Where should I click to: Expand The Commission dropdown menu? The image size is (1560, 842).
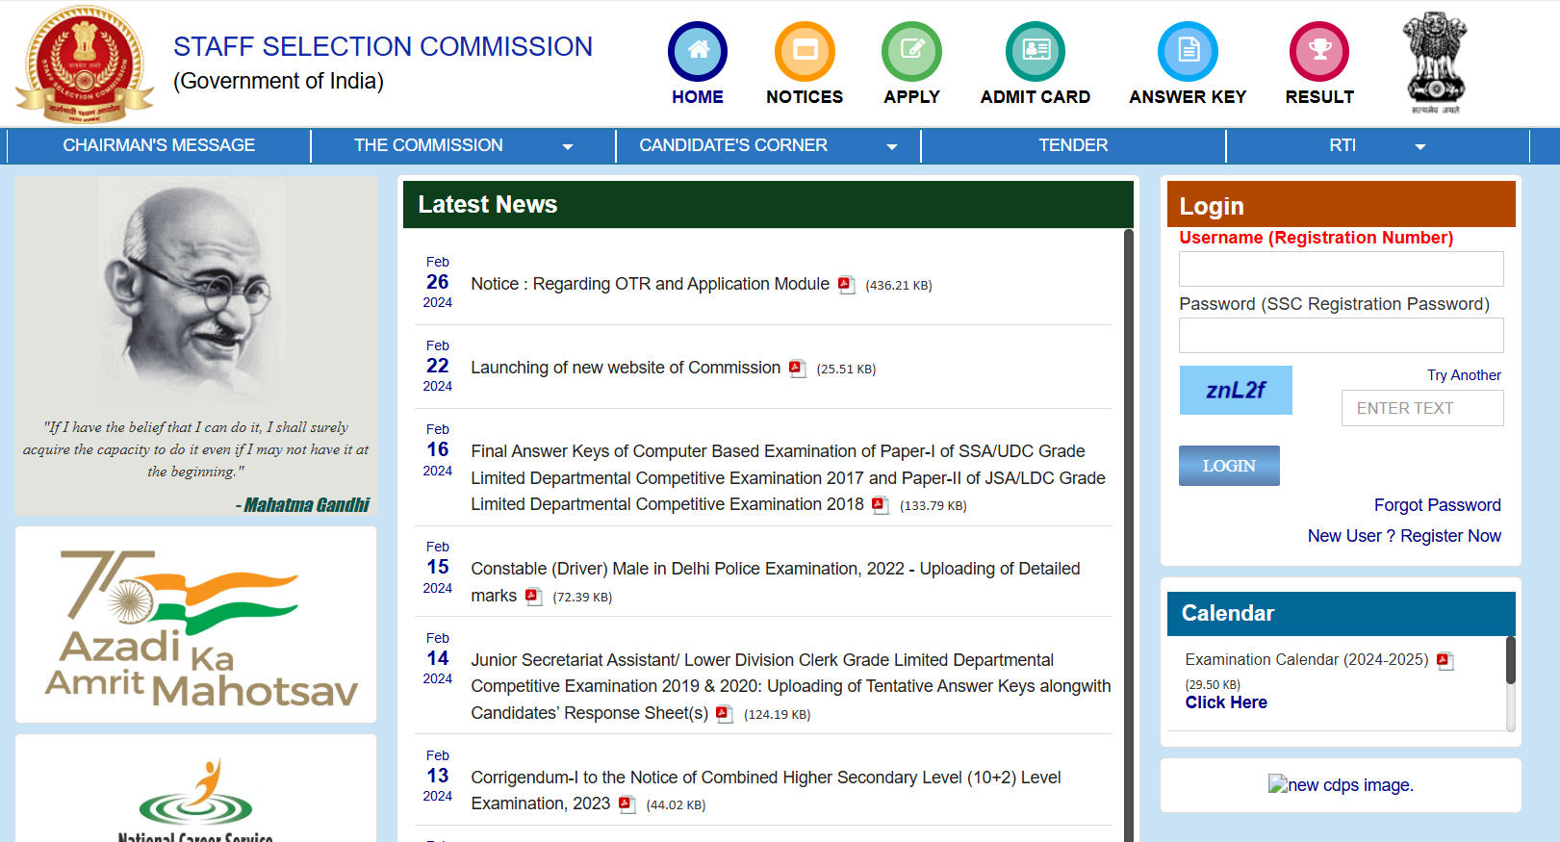tap(567, 146)
